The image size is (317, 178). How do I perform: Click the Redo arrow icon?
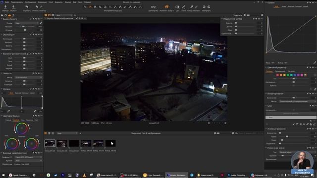[x=42, y=7]
